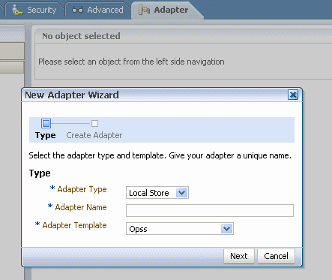This screenshot has width=332, height=280.
Task: Close the New Adapter Wizard dialog
Action: point(293,95)
